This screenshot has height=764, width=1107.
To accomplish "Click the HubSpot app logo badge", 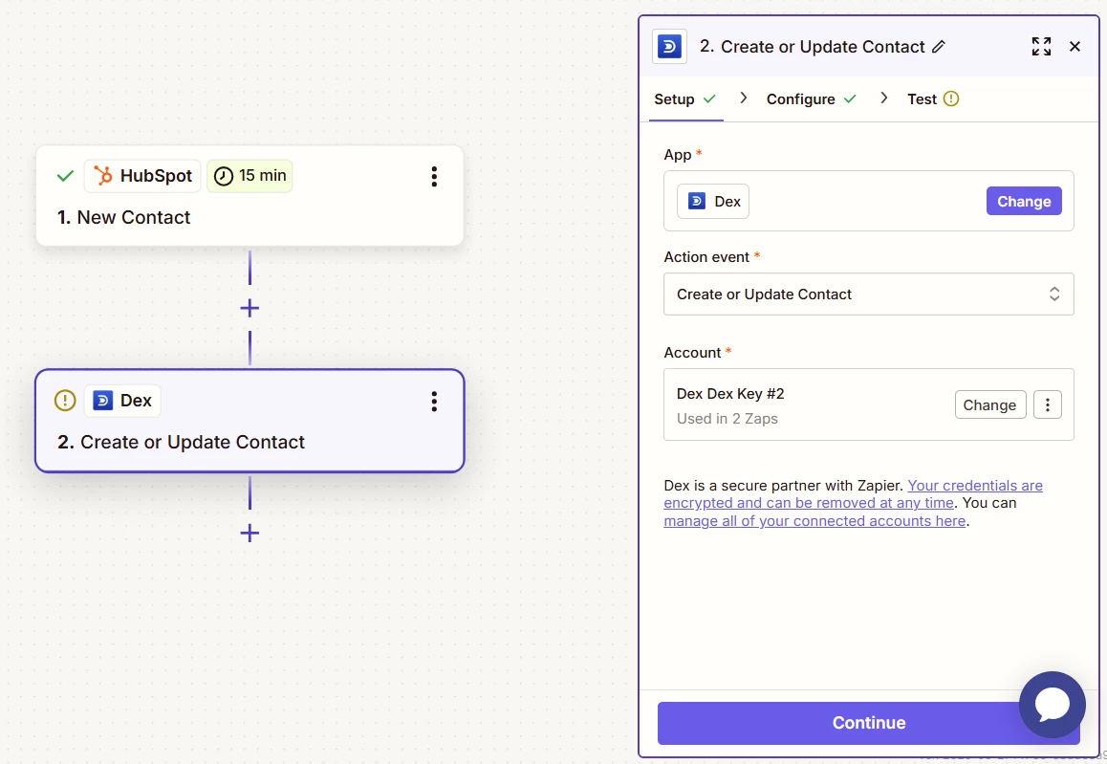I will 142,176.
